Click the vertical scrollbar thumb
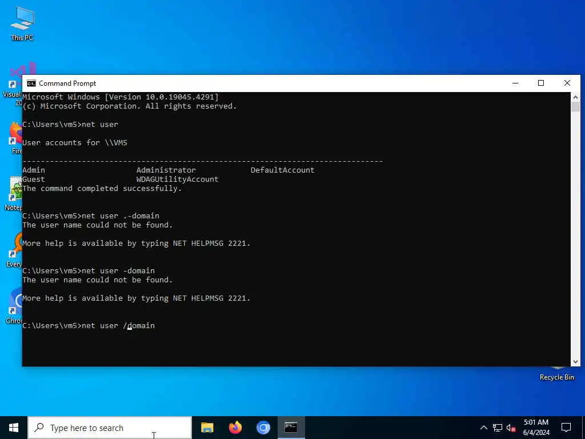 (x=575, y=107)
